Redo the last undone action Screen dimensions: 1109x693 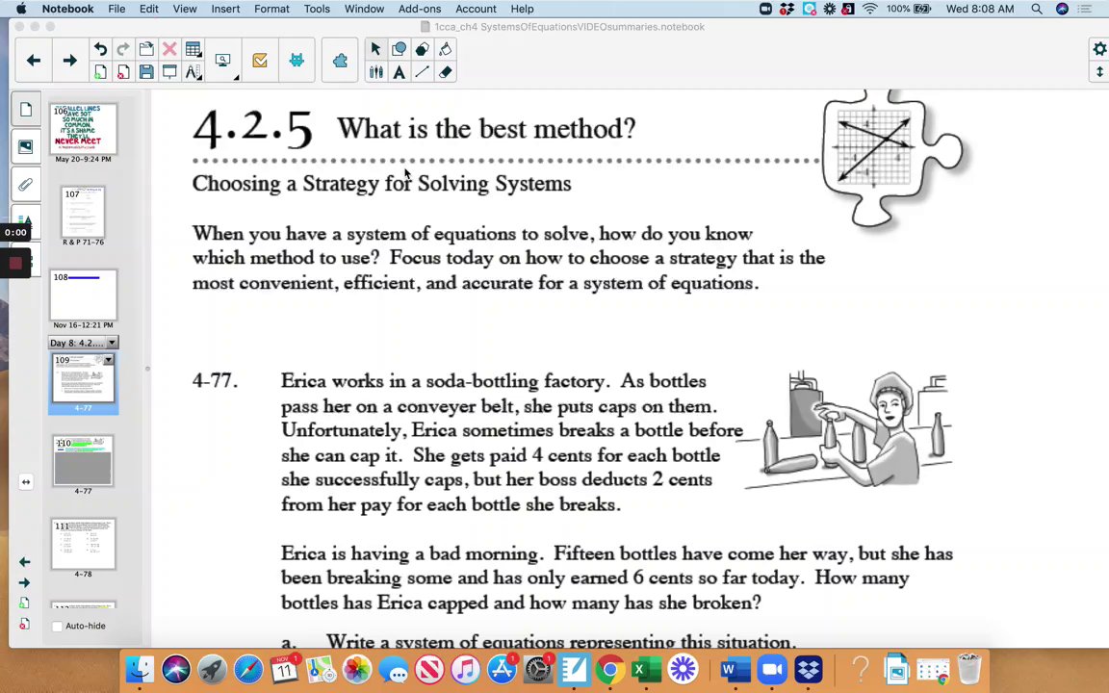(x=123, y=49)
